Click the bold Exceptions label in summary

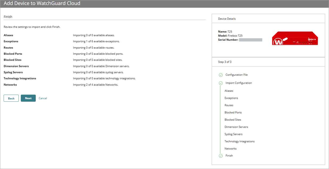point(11,41)
